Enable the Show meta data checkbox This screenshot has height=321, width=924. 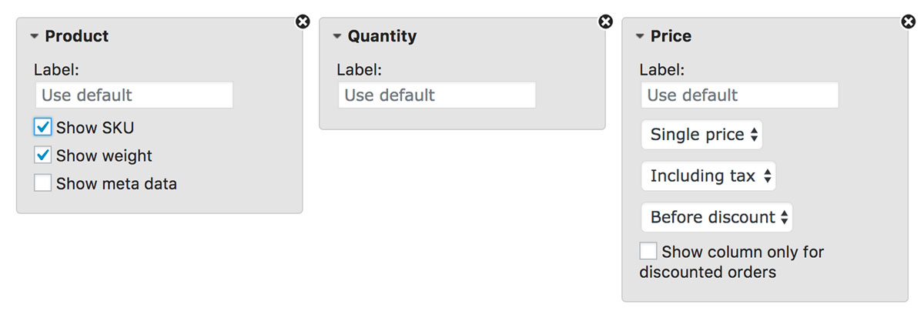tap(43, 183)
